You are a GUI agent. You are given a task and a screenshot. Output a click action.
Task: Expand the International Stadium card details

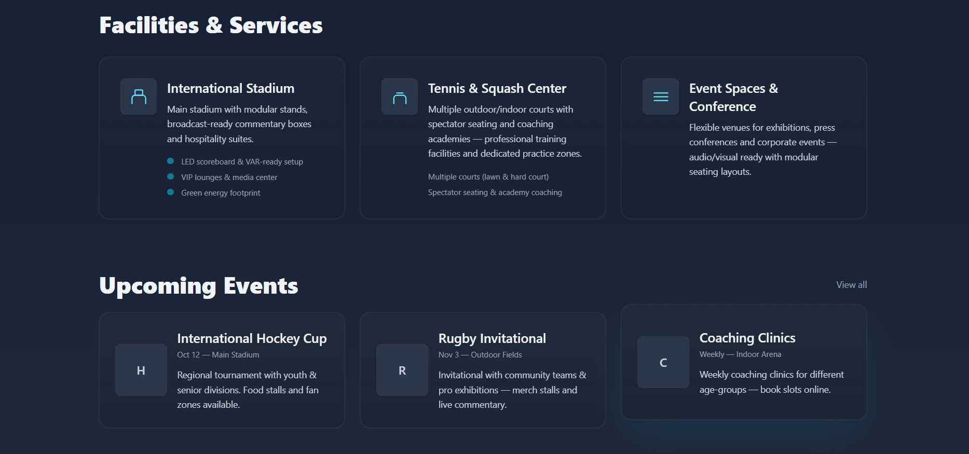(222, 137)
